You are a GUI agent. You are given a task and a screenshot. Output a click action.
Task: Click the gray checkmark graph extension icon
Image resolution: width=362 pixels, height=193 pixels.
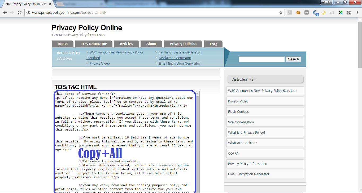tap(307, 12)
